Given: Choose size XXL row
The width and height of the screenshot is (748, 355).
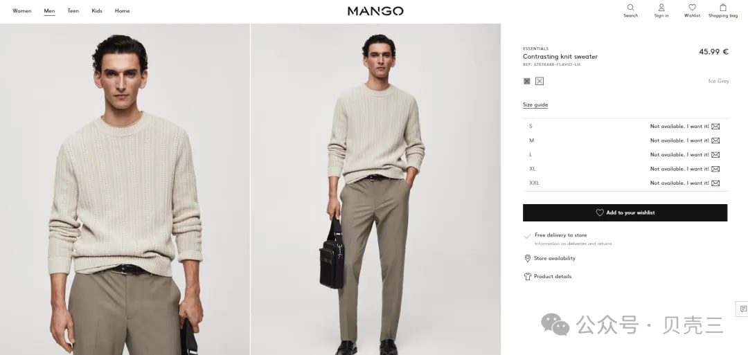Looking at the screenshot, I should click(x=625, y=183).
